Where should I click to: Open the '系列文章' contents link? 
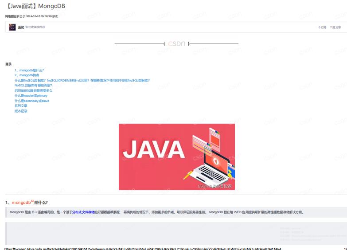click(21, 106)
